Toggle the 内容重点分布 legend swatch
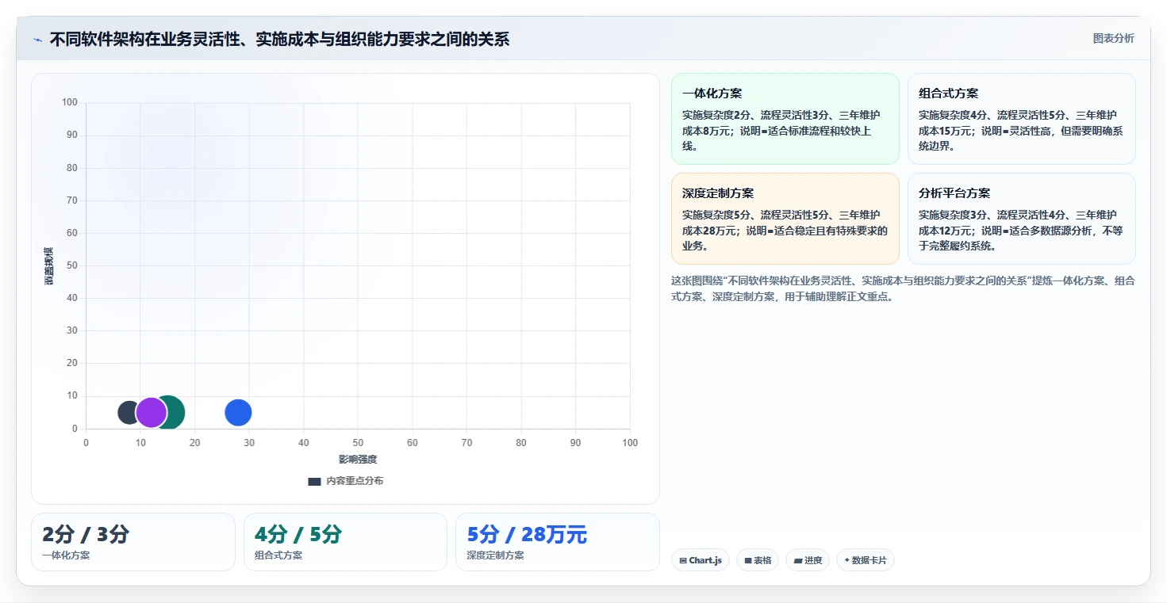The image size is (1167, 603). 314,481
